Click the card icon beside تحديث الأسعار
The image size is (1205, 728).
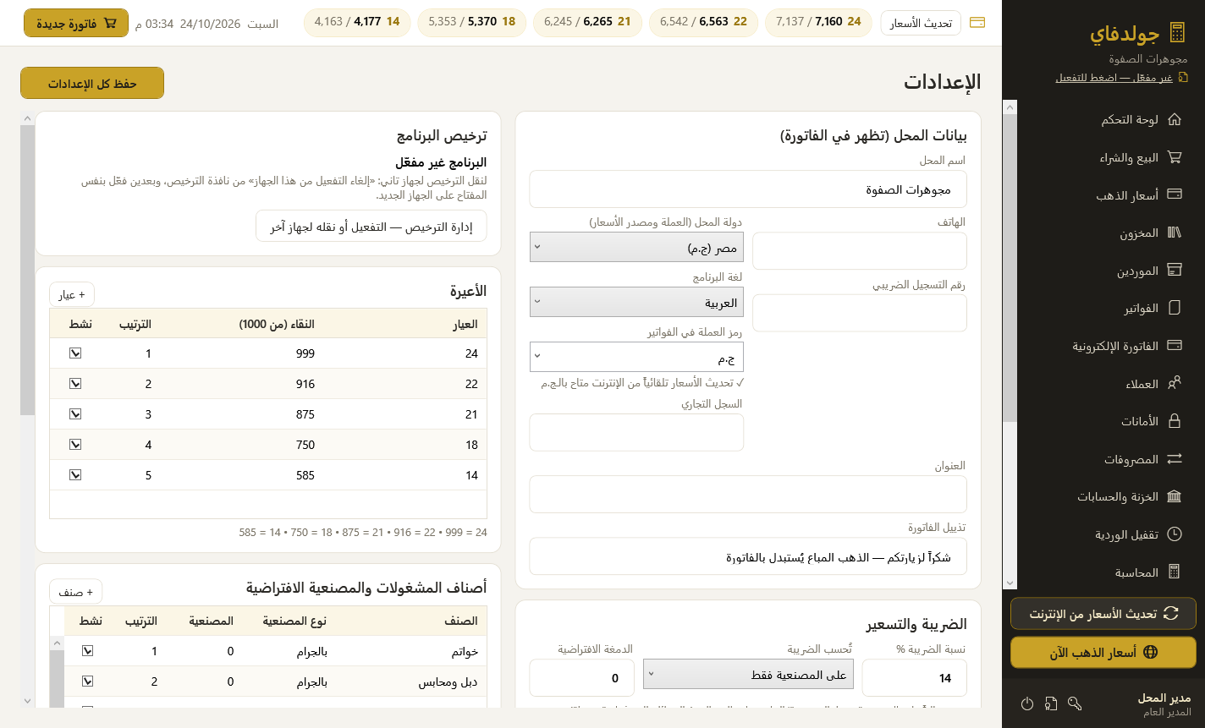pyautogui.click(x=977, y=23)
